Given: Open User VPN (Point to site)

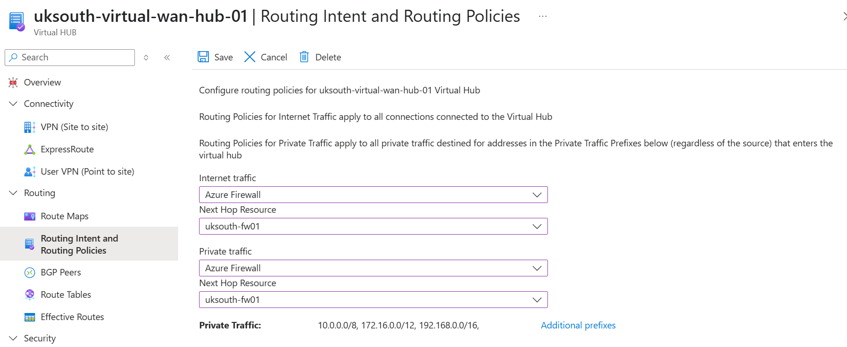Looking at the screenshot, I should [x=87, y=171].
